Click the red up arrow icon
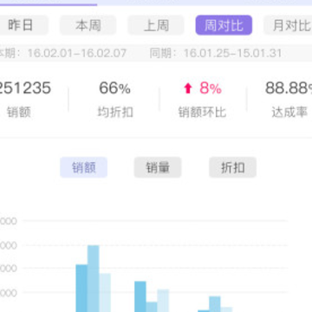The width and height of the screenshot is (312, 312). click(x=188, y=88)
